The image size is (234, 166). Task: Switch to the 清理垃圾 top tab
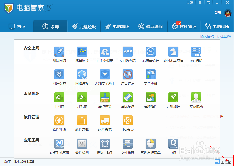coord(84,26)
